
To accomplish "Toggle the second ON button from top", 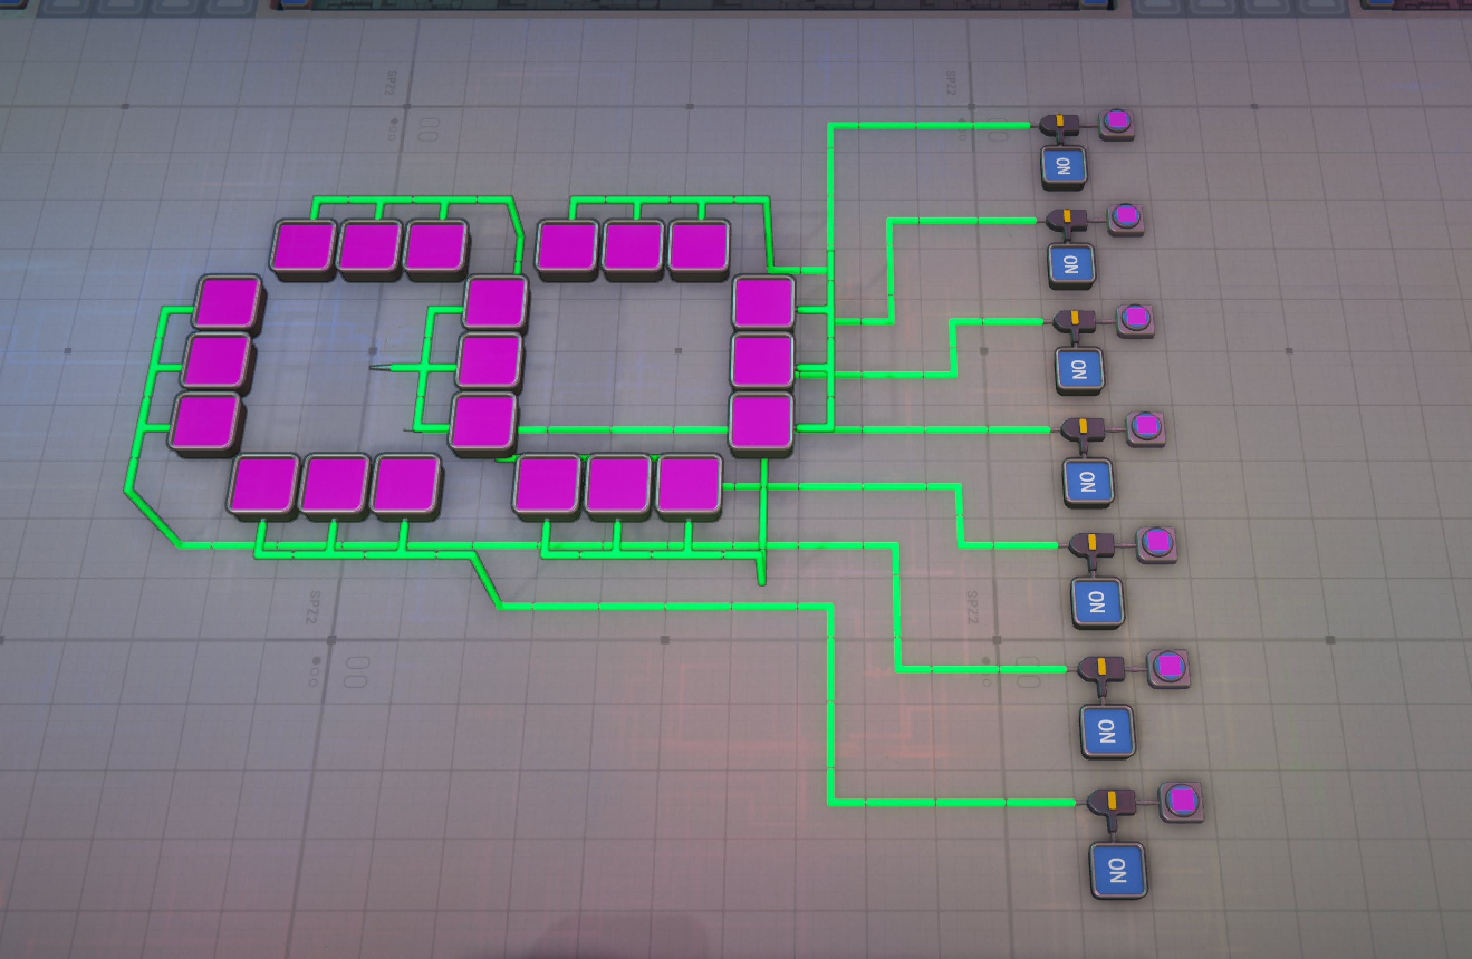I will coord(1071,265).
